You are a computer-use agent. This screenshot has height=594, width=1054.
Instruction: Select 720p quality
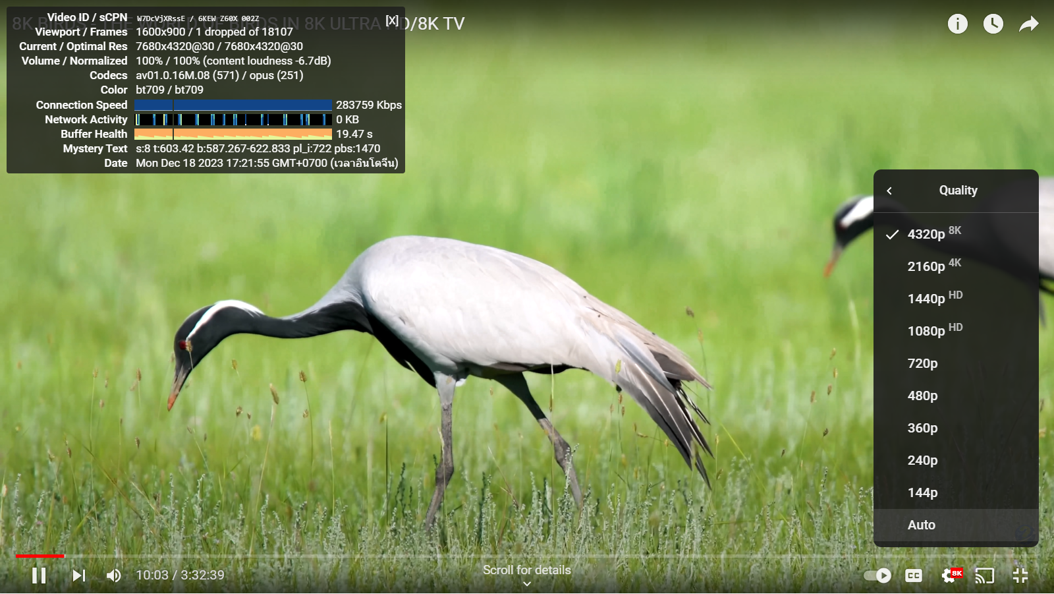[956, 363]
